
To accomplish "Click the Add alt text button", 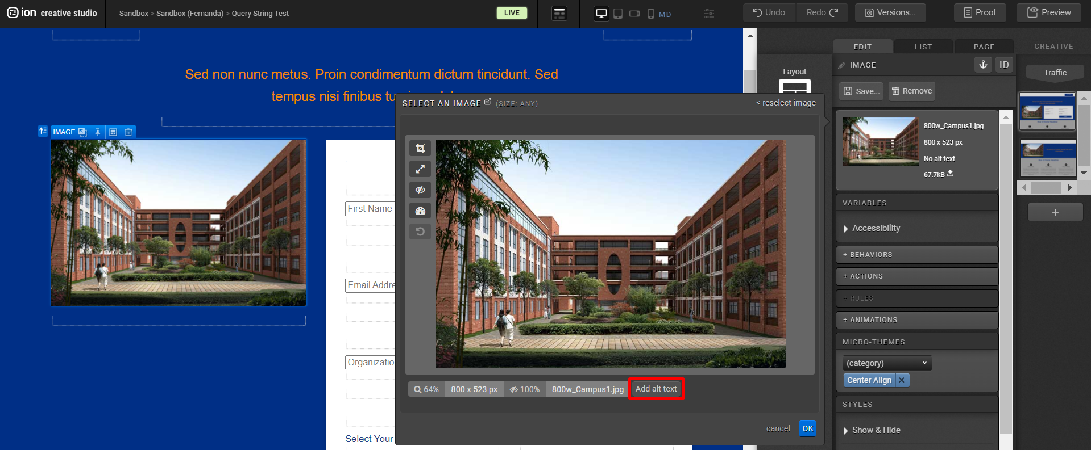I will (x=656, y=389).
